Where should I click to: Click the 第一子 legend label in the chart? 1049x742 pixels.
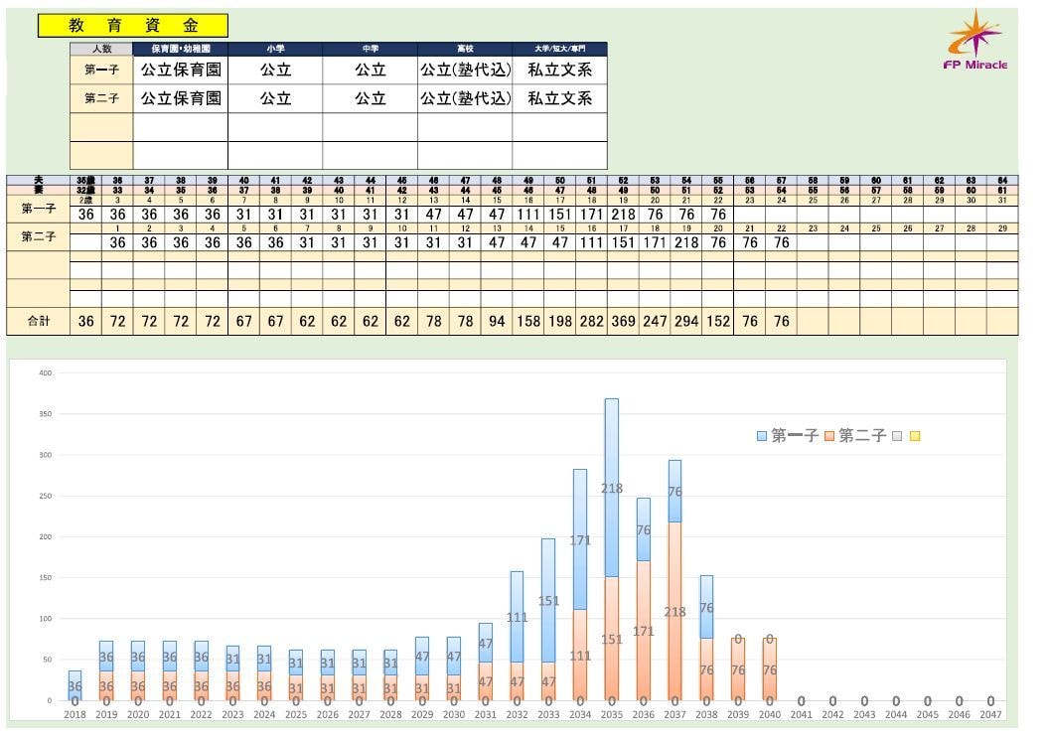click(795, 436)
